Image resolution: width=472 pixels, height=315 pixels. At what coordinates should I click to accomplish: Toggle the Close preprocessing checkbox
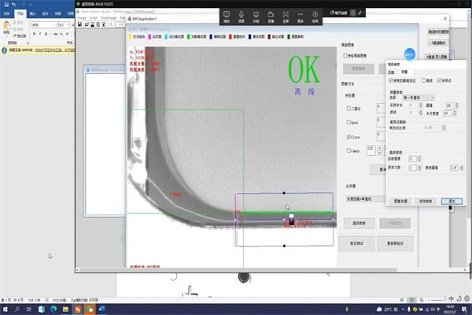coord(349,136)
